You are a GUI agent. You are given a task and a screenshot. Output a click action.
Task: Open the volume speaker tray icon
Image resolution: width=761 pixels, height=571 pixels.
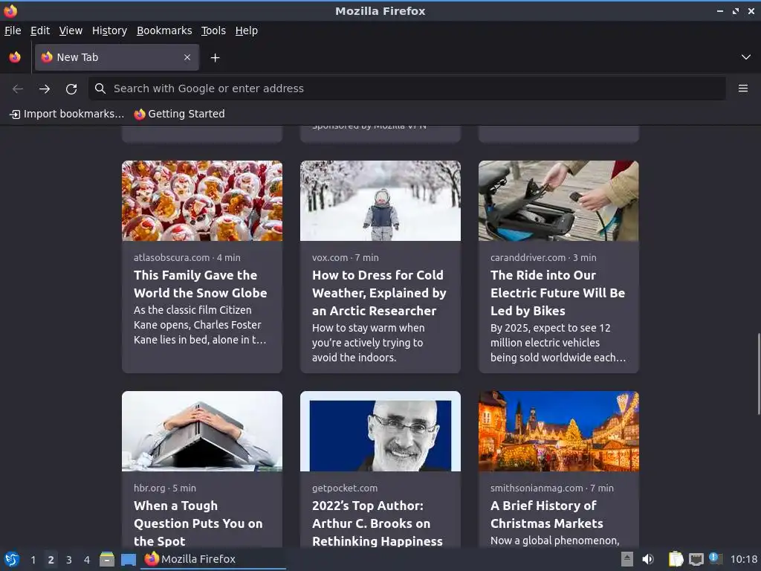[648, 559]
